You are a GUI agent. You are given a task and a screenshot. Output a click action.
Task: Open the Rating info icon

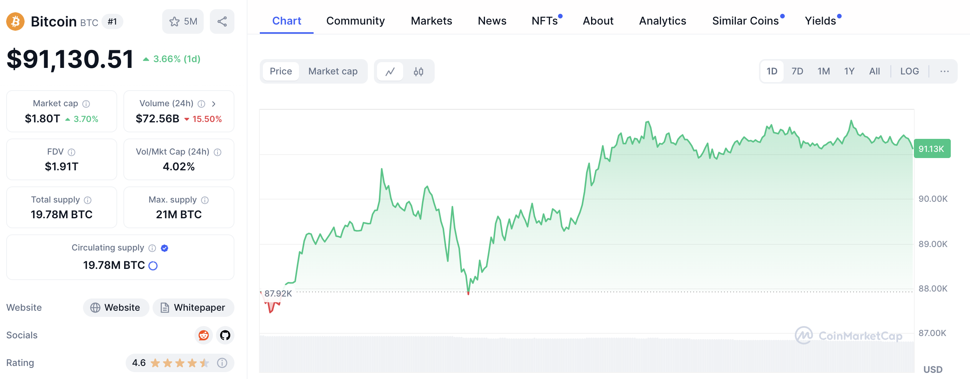(222, 363)
